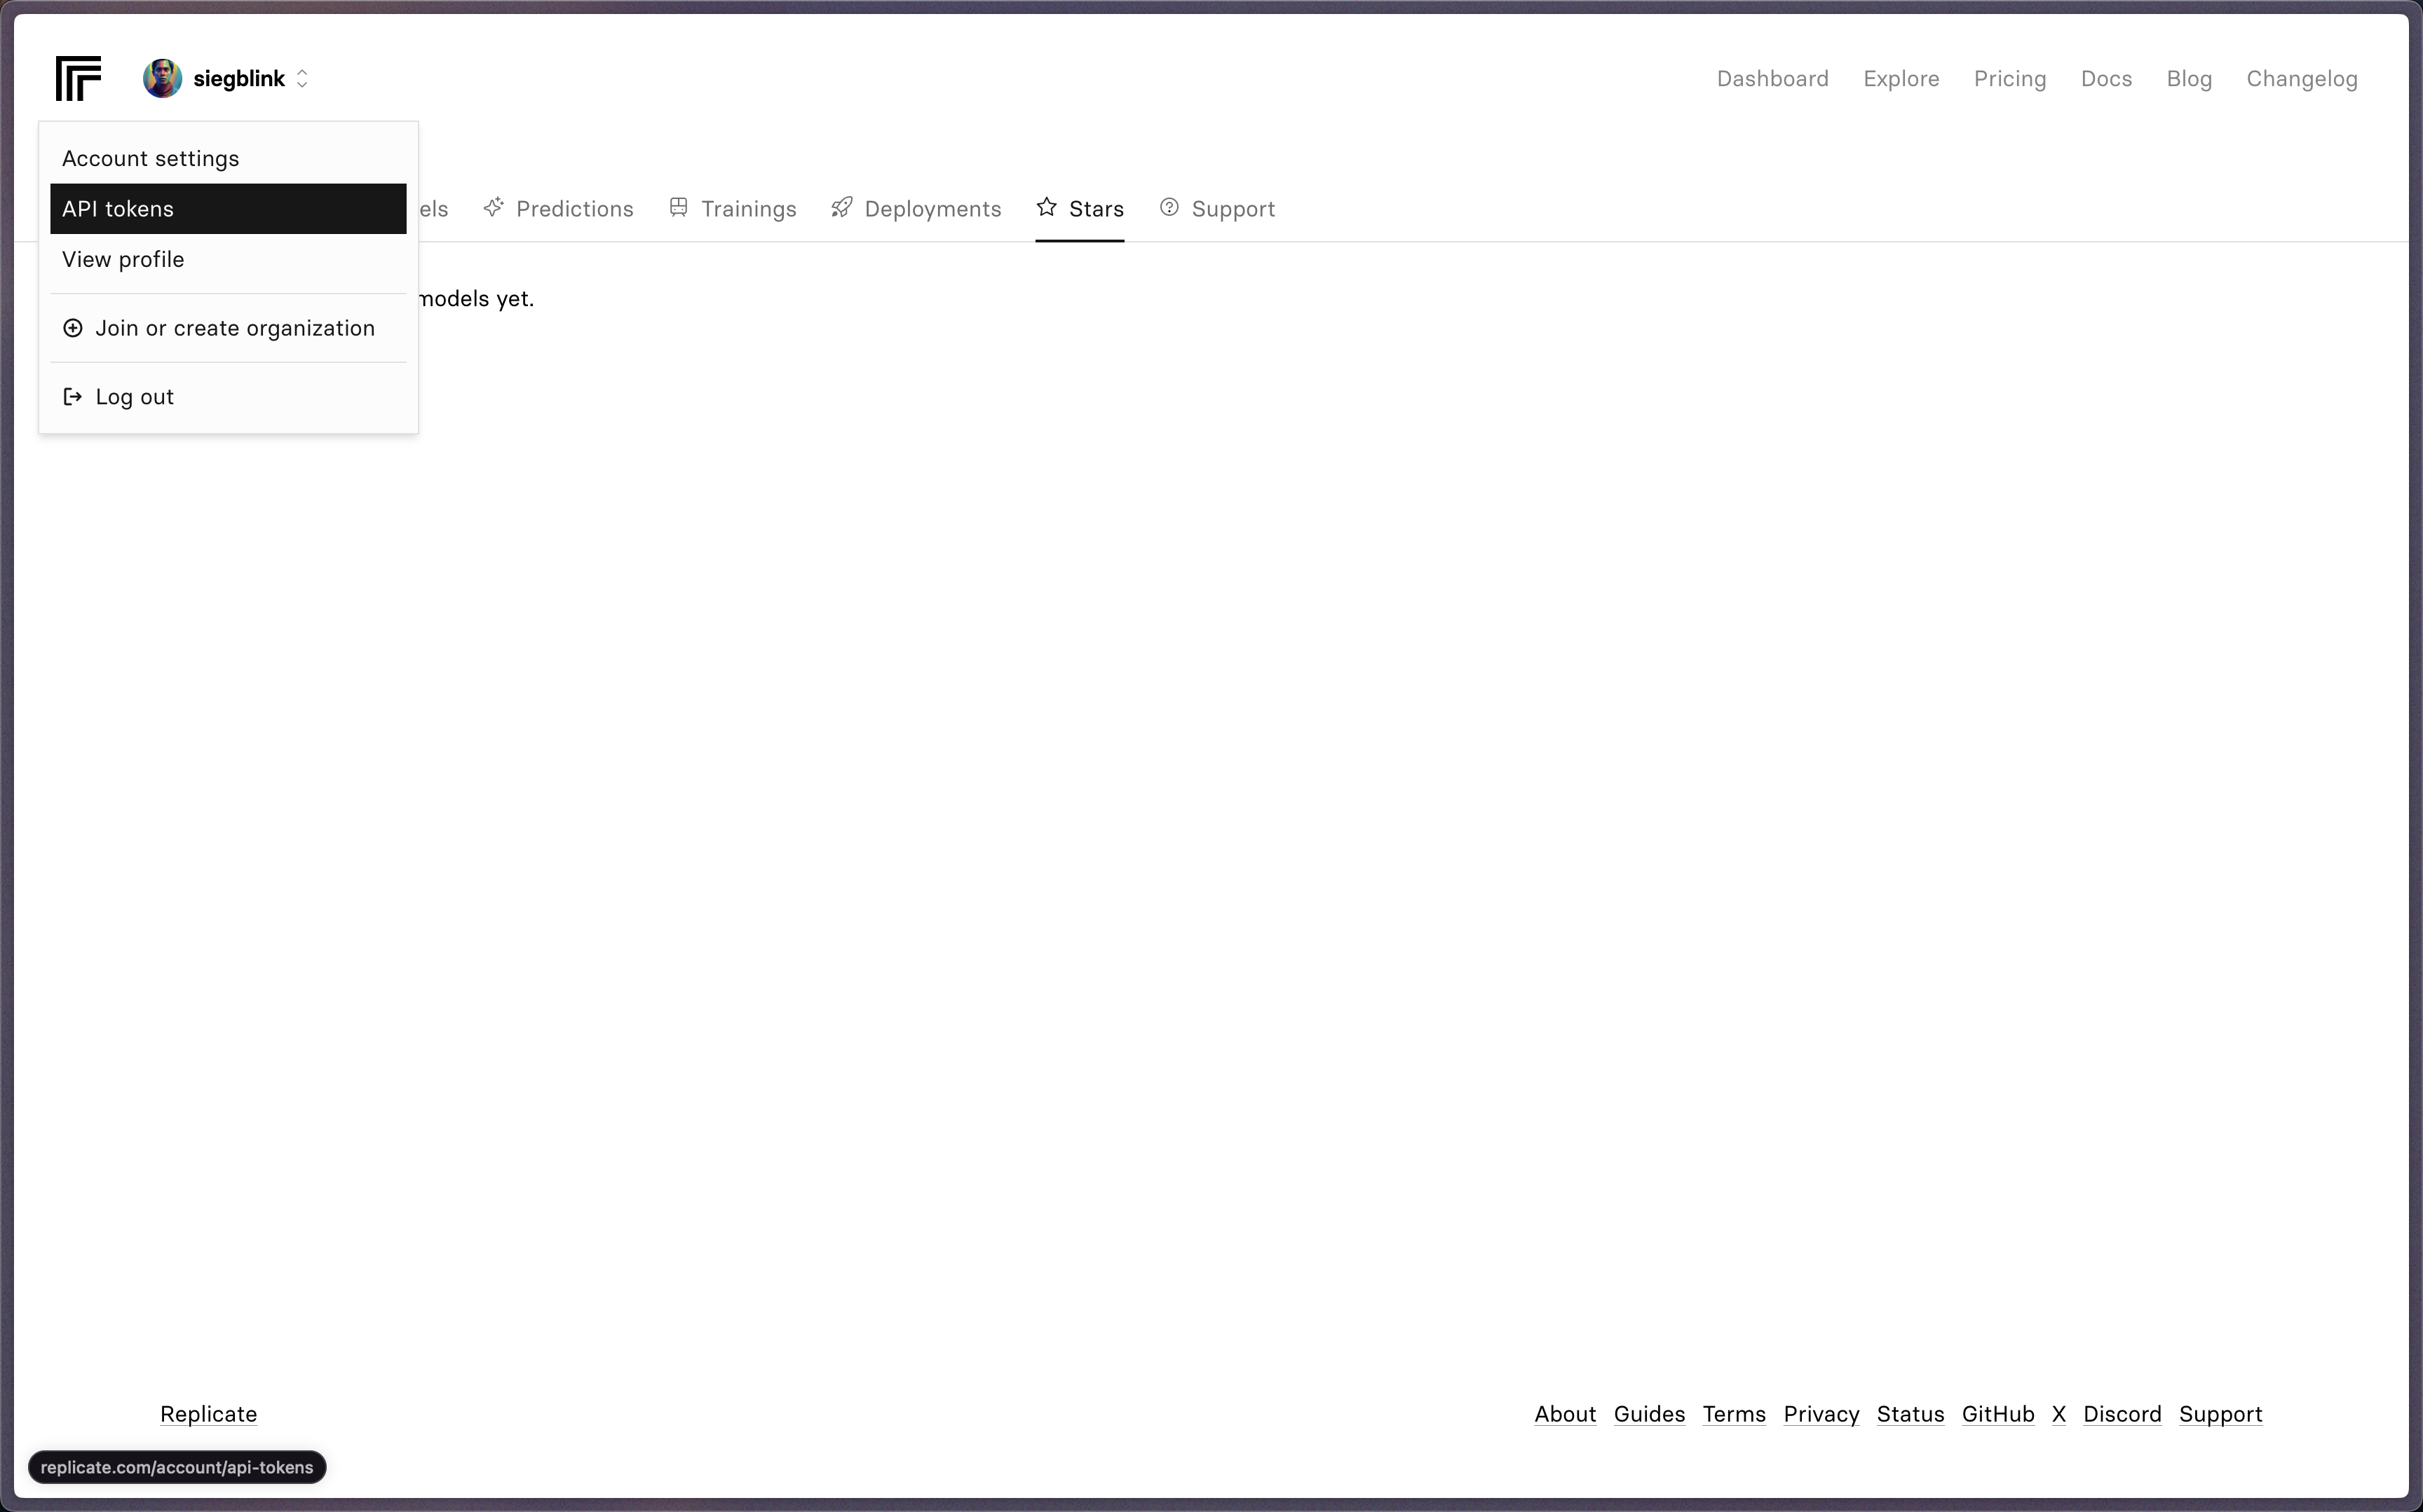Choose View profile menu item
2423x1512 pixels.
click(x=123, y=259)
